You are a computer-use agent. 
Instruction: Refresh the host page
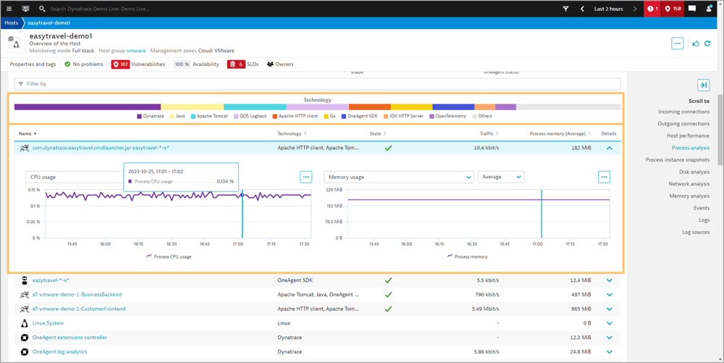coord(707,43)
